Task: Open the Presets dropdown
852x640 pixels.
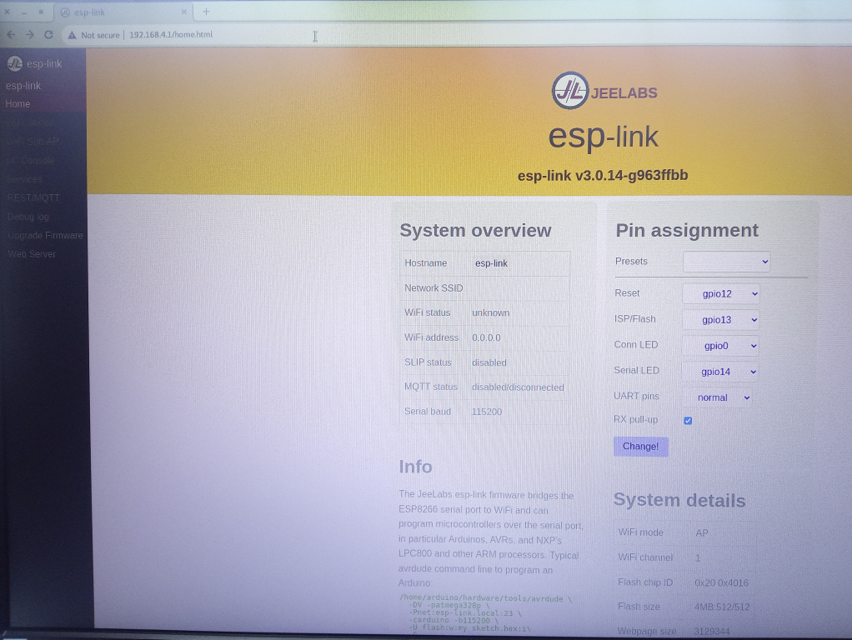Action: coord(726,262)
